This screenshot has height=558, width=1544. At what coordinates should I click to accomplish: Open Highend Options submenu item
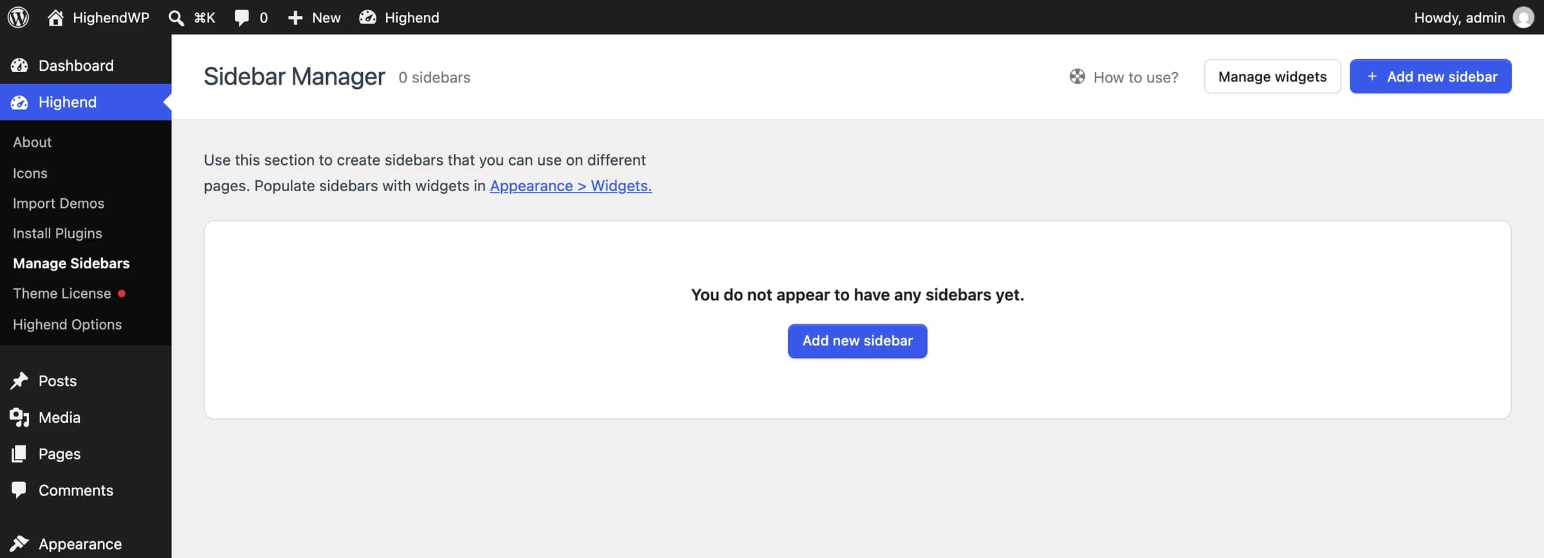pos(68,324)
